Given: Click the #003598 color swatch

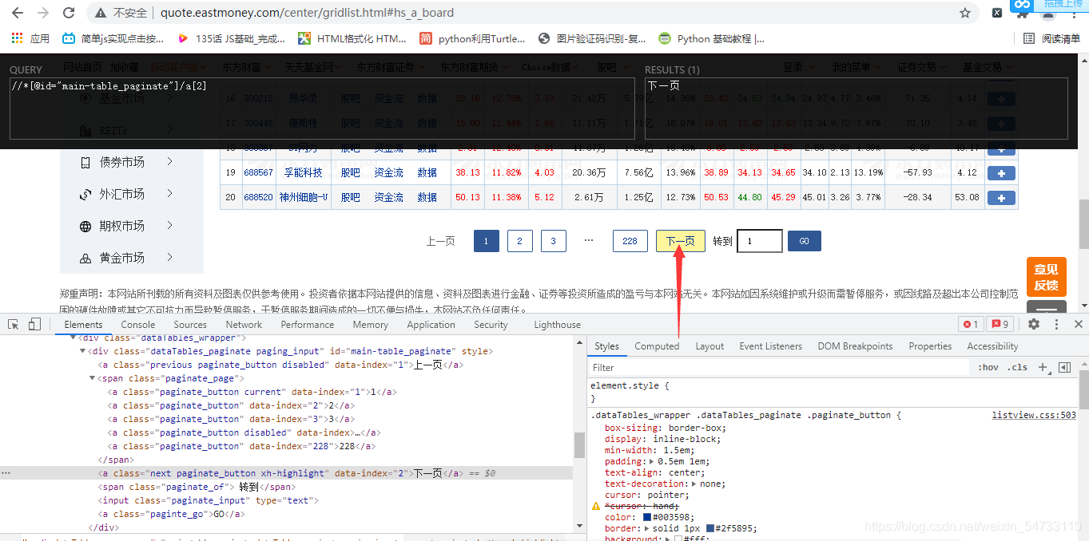Looking at the screenshot, I should click(x=647, y=517).
